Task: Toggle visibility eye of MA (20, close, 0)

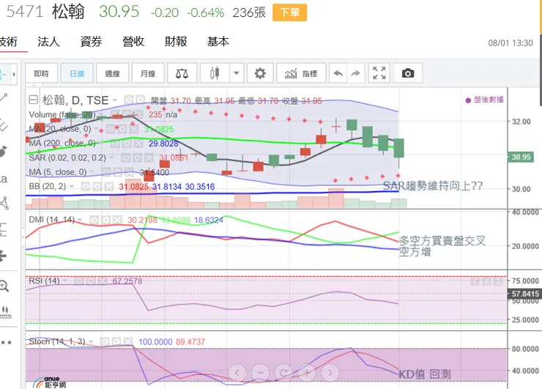Action: coord(111,129)
